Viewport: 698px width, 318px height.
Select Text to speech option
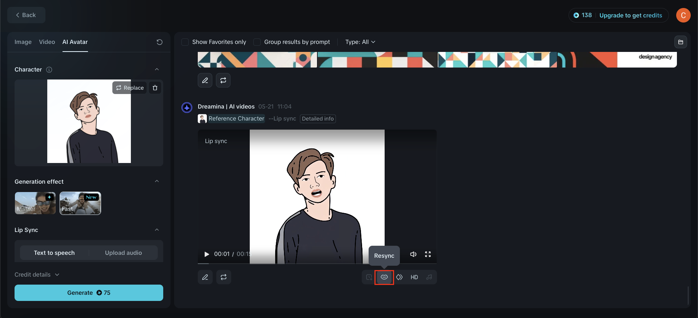click(x=54, y=253)
